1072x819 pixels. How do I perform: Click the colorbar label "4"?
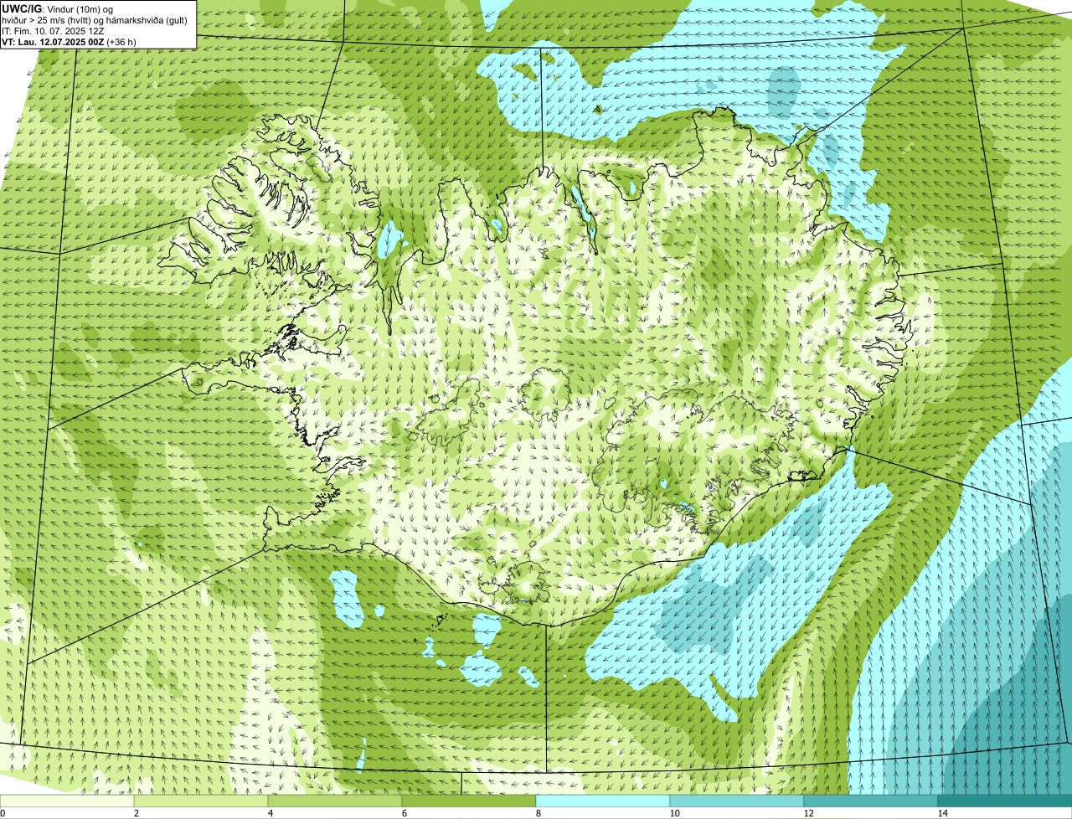pyautogui.click(x=271, y=813)
